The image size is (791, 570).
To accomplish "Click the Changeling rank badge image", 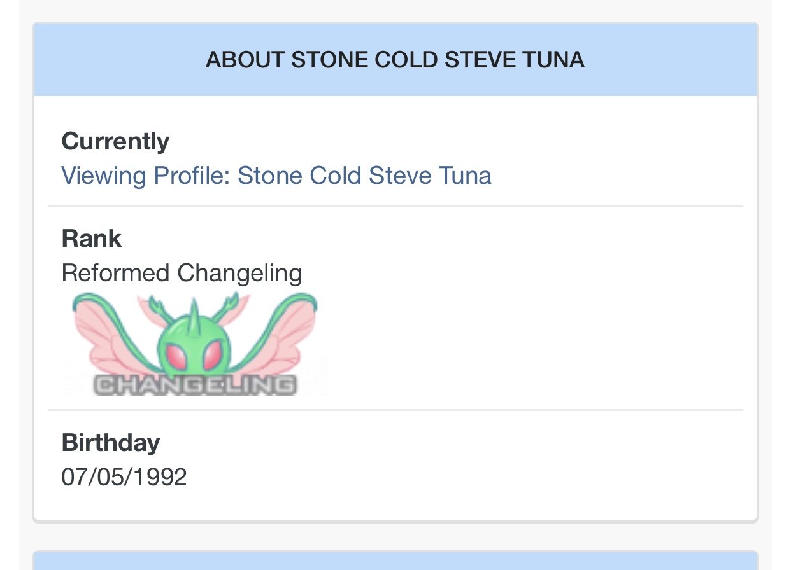I will 195,344.
